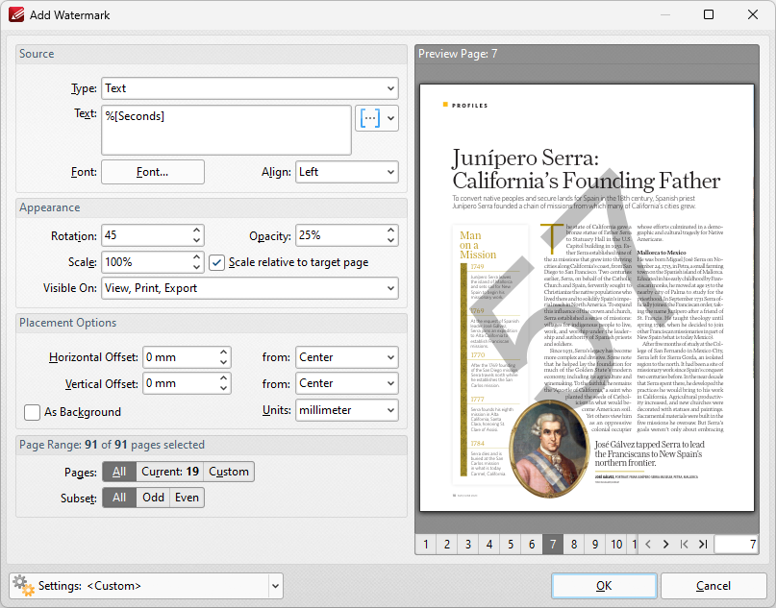Select All pages in Pages range

[x=119, y=472]
